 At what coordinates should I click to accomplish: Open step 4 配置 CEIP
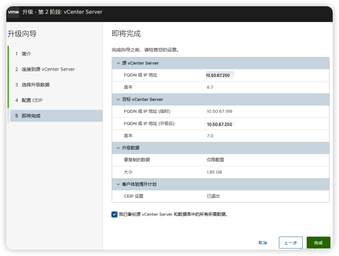tap(56, 100)
